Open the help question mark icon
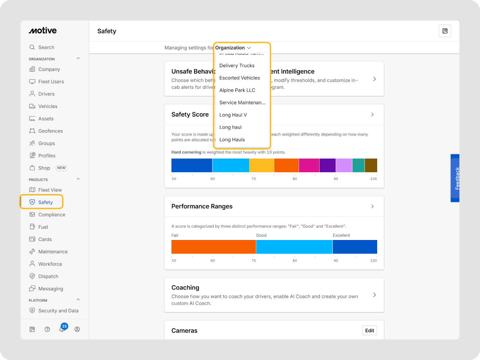This screenshot has width=480, height=360. tap(47, 329)
